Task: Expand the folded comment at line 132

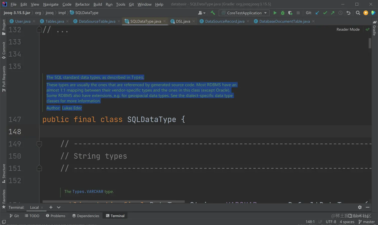Action: [39, 30]
